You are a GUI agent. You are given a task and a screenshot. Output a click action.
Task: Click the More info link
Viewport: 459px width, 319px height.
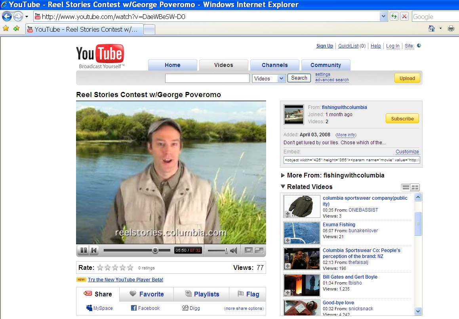[346, 135]
